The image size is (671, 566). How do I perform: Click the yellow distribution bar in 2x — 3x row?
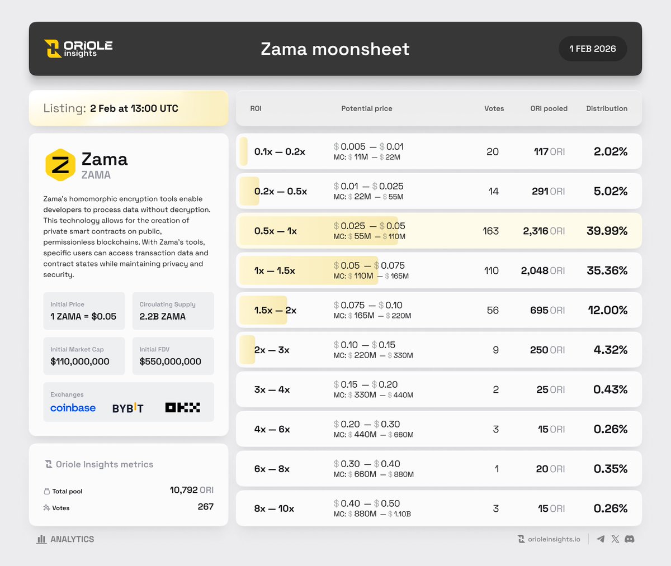(247, 350)
